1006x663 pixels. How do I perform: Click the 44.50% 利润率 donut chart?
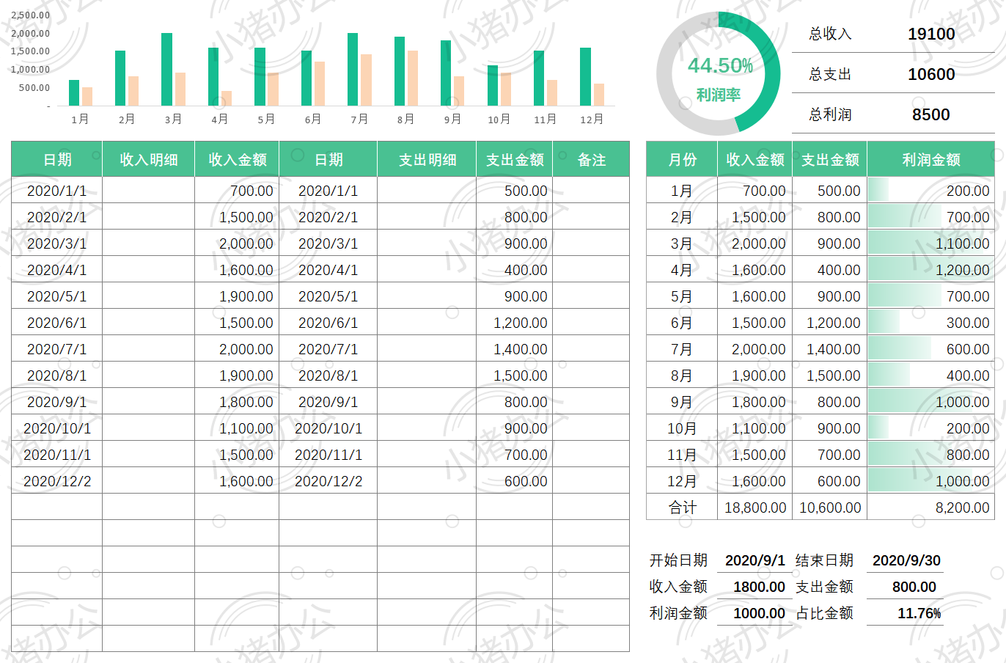click(719, 74)
